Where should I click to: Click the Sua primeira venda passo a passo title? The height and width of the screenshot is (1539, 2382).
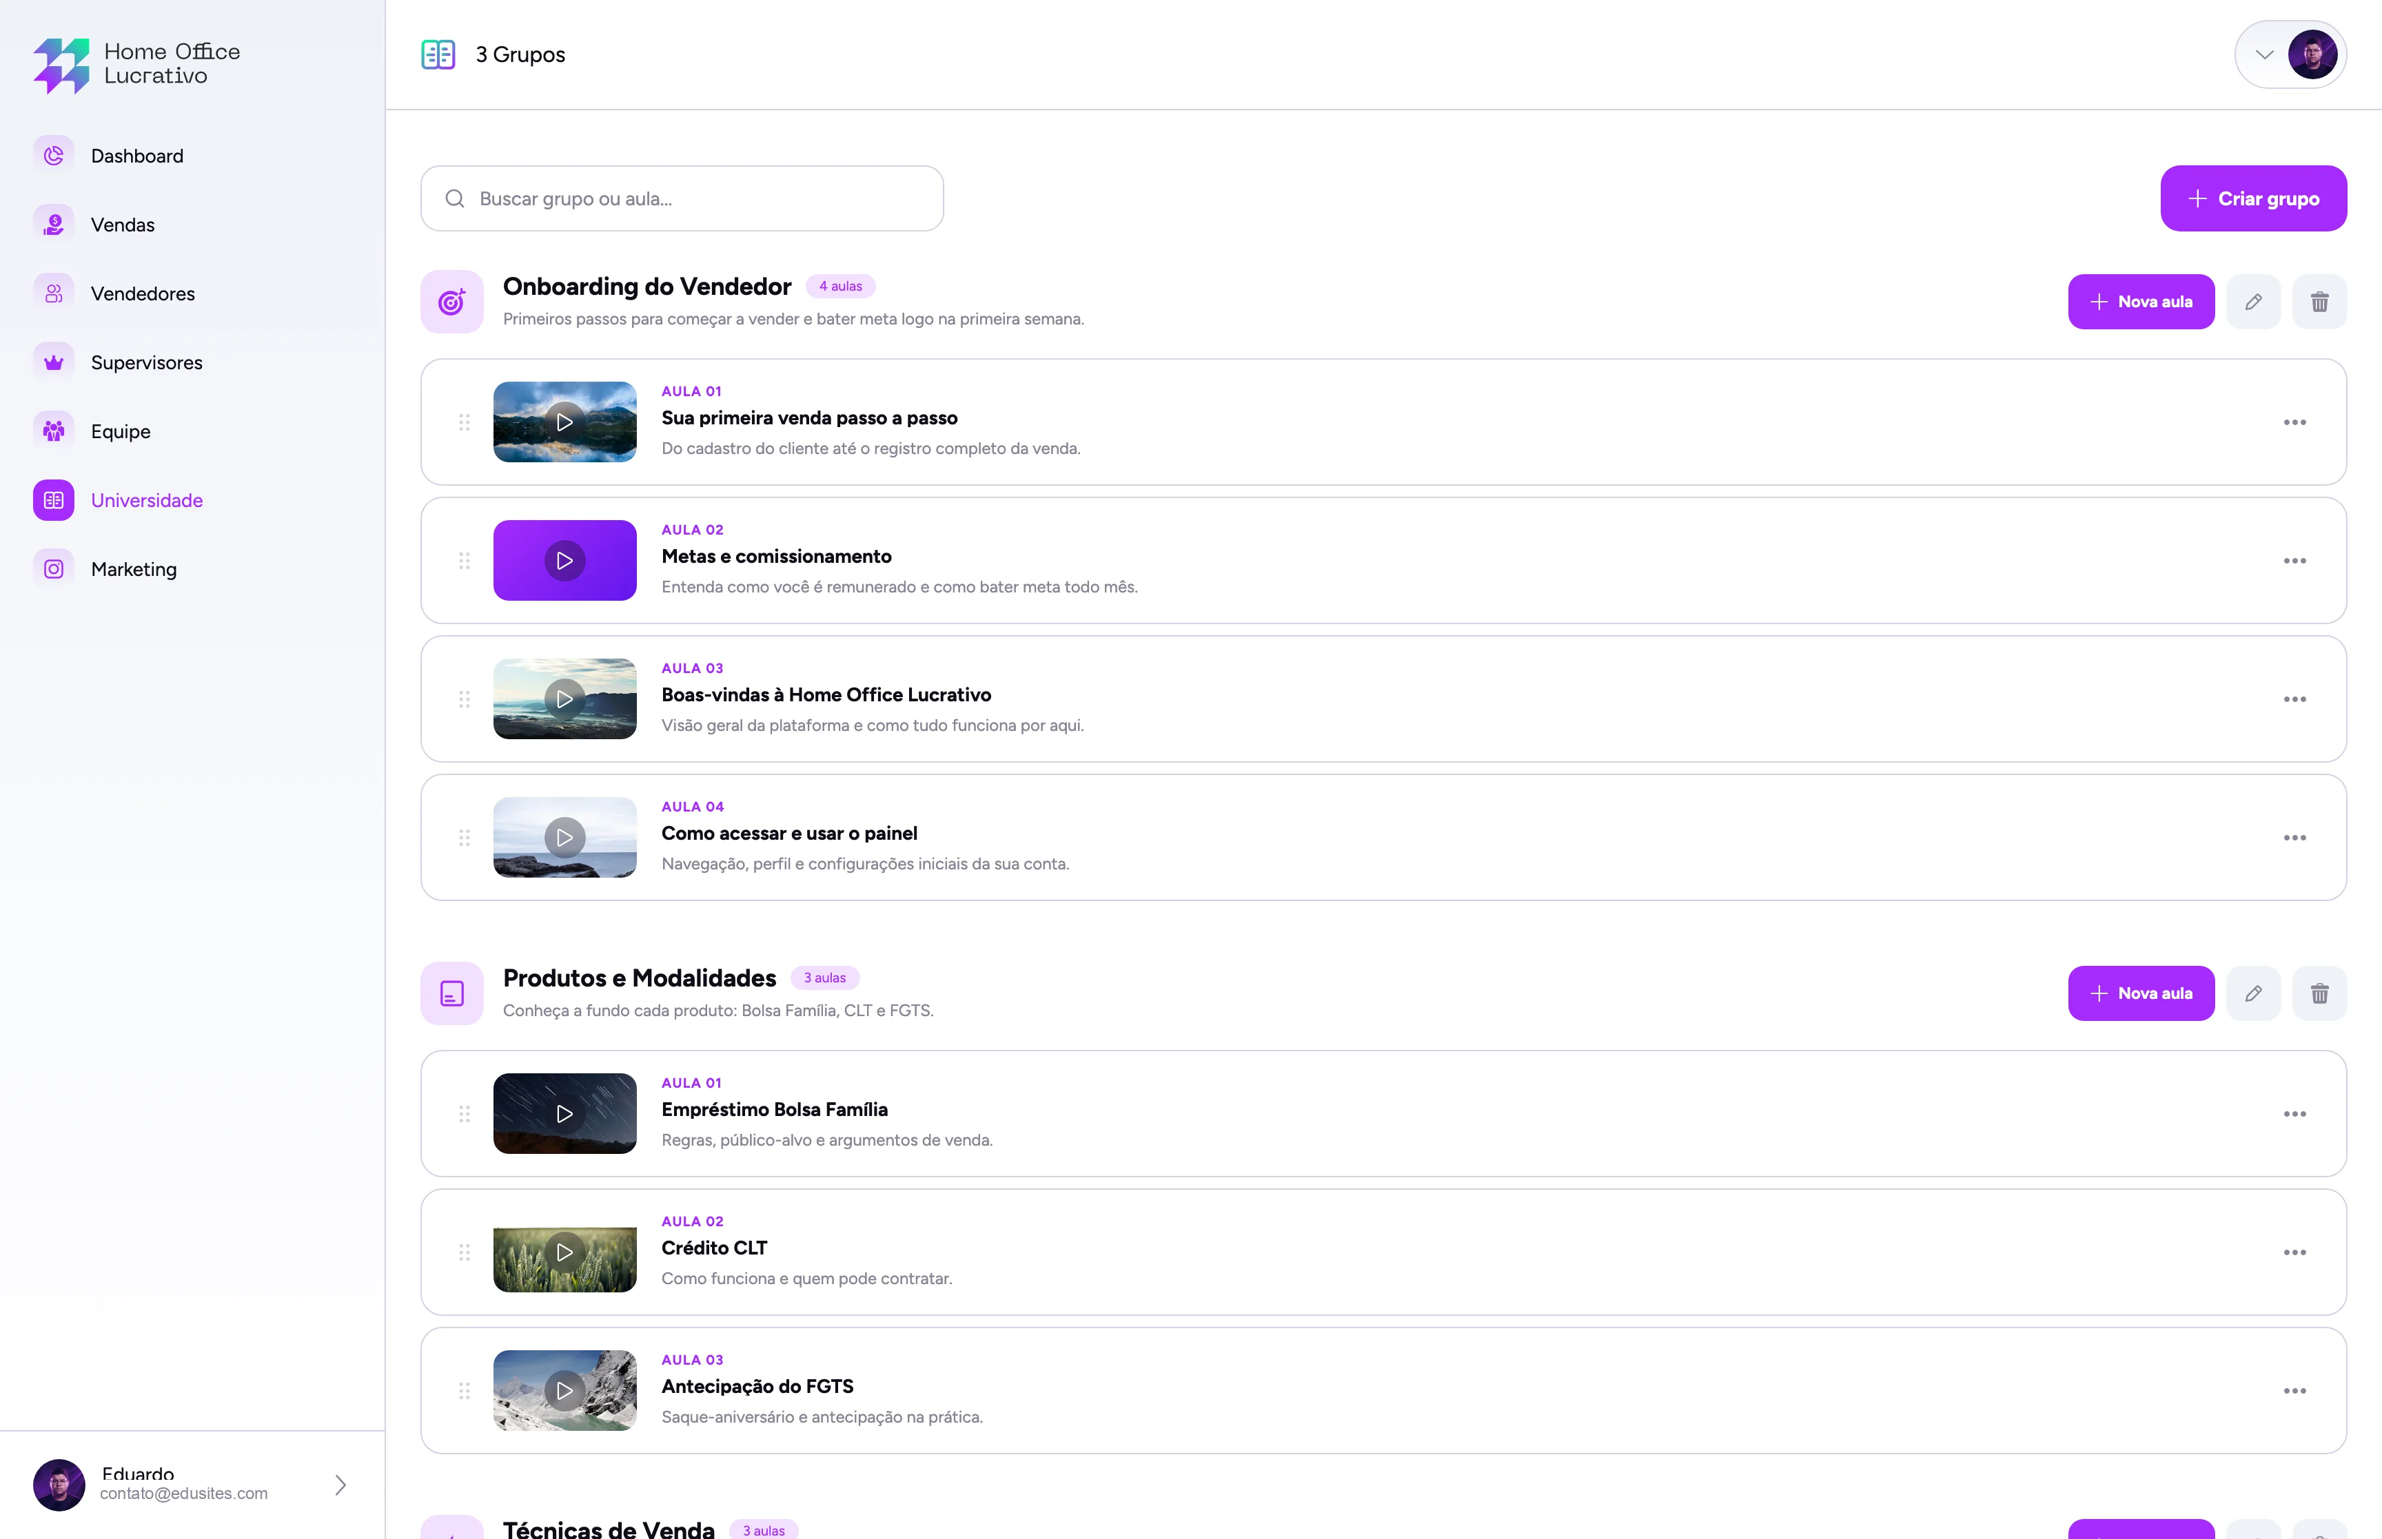(810, 417)
